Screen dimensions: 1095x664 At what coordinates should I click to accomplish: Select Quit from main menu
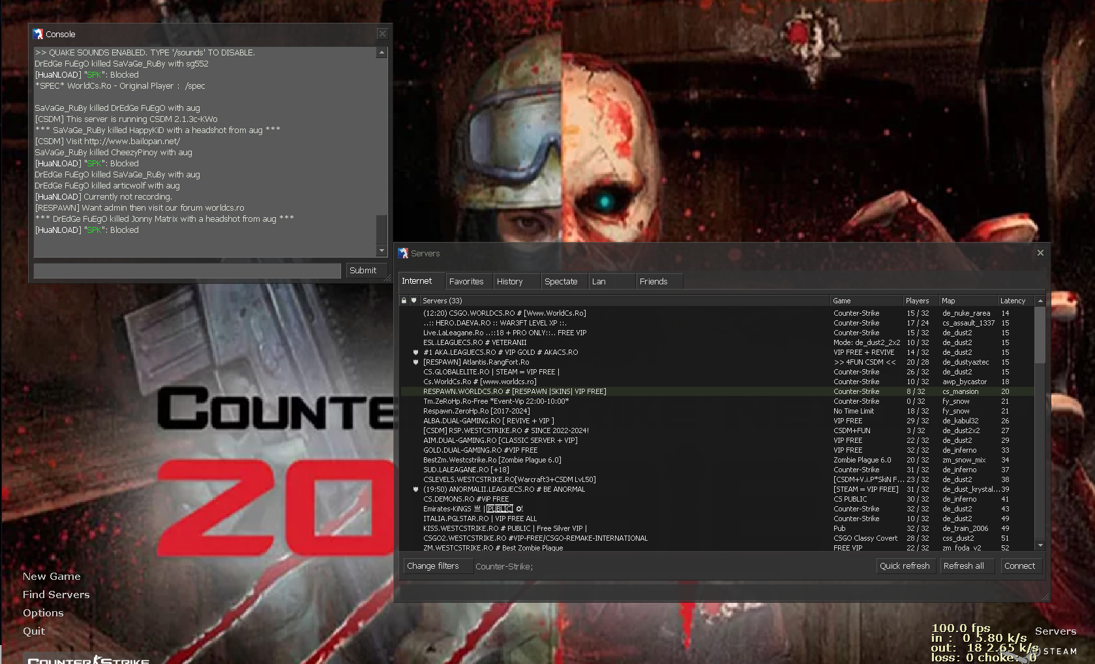tap(34, 631)
